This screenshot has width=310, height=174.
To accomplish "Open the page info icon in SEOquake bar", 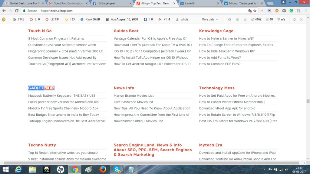I will pos(229,20).
